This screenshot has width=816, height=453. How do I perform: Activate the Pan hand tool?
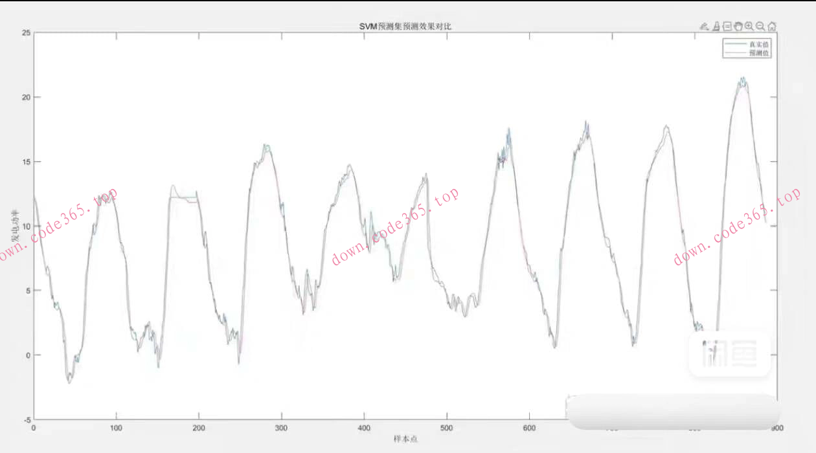[738, 27]
